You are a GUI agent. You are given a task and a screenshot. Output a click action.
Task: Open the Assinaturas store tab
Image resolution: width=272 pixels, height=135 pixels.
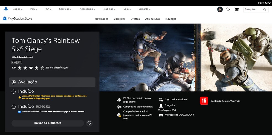coord(153,19)
